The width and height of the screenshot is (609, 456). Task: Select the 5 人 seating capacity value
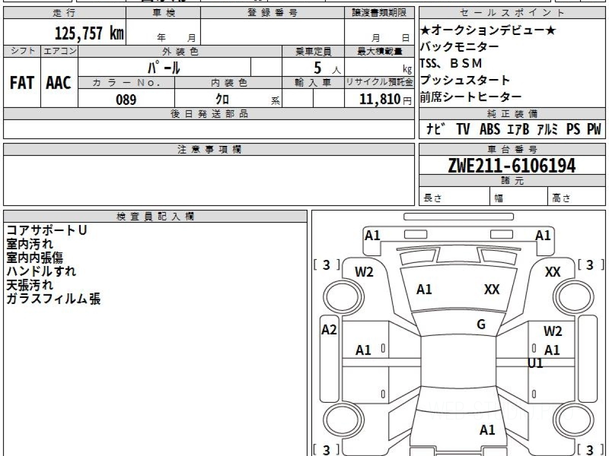(x=327, y=67)
